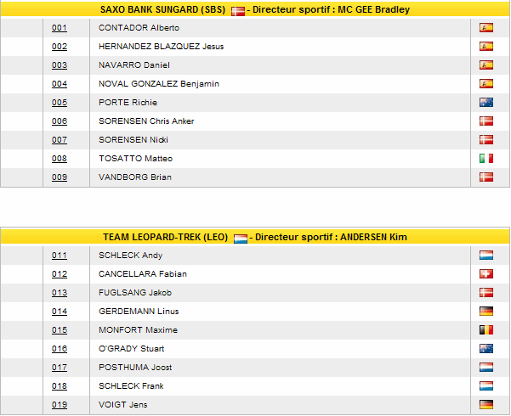
Task: Select bib number 013 link
Action: click(60, 293)
